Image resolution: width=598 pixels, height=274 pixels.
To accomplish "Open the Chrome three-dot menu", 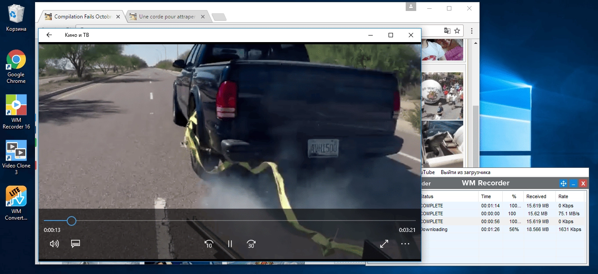I will click(x=472, y=31).
